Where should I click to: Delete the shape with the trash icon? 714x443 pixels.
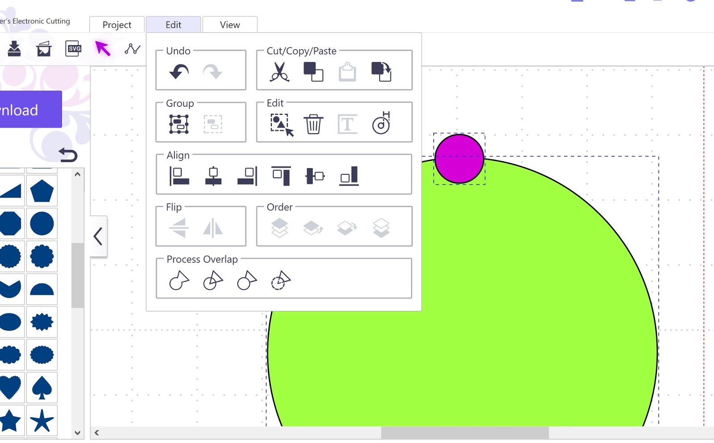[313, 124]
